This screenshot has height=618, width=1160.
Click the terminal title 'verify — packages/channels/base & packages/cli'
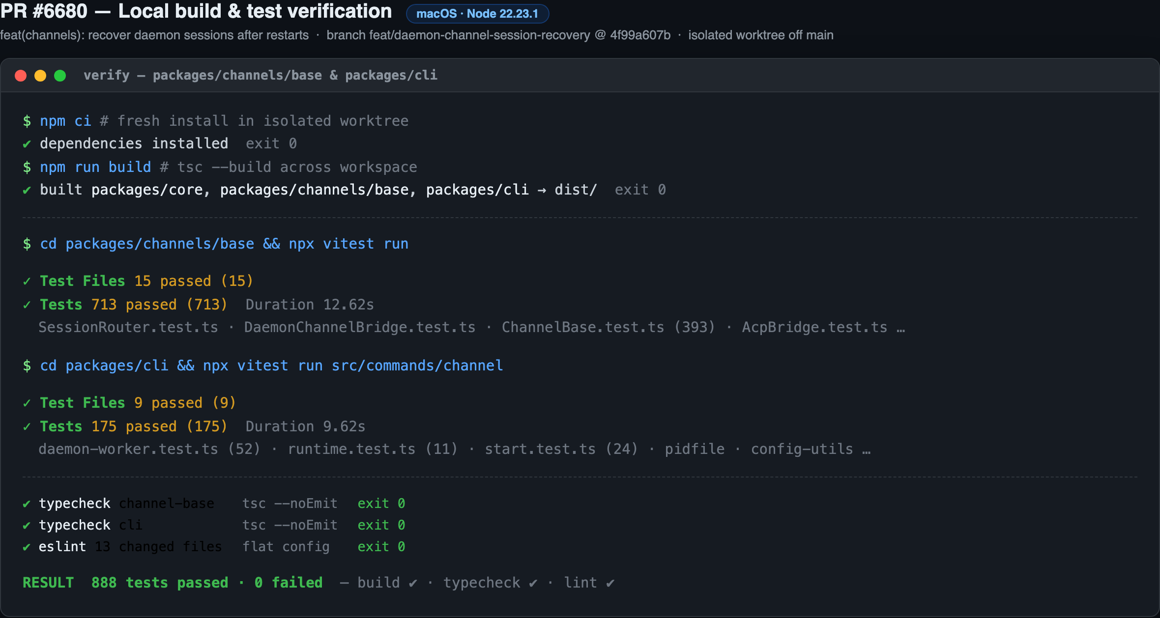tap(261, 75)
